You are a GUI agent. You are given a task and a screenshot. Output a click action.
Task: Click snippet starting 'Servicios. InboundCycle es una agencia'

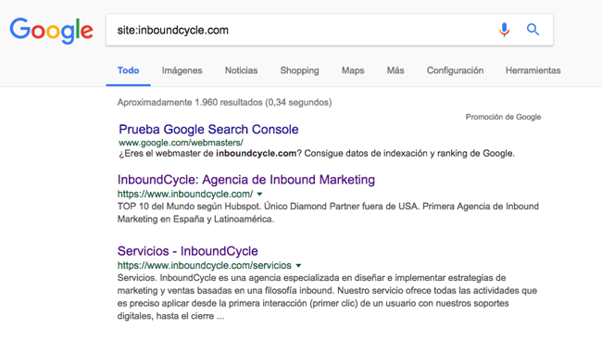tap(327, 297)
